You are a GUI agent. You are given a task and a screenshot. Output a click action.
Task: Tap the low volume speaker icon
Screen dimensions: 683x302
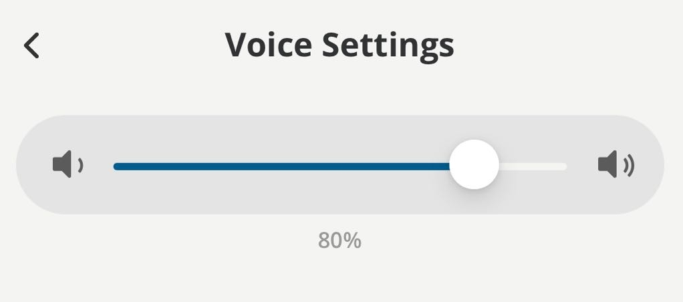click(x=67, y=164)
